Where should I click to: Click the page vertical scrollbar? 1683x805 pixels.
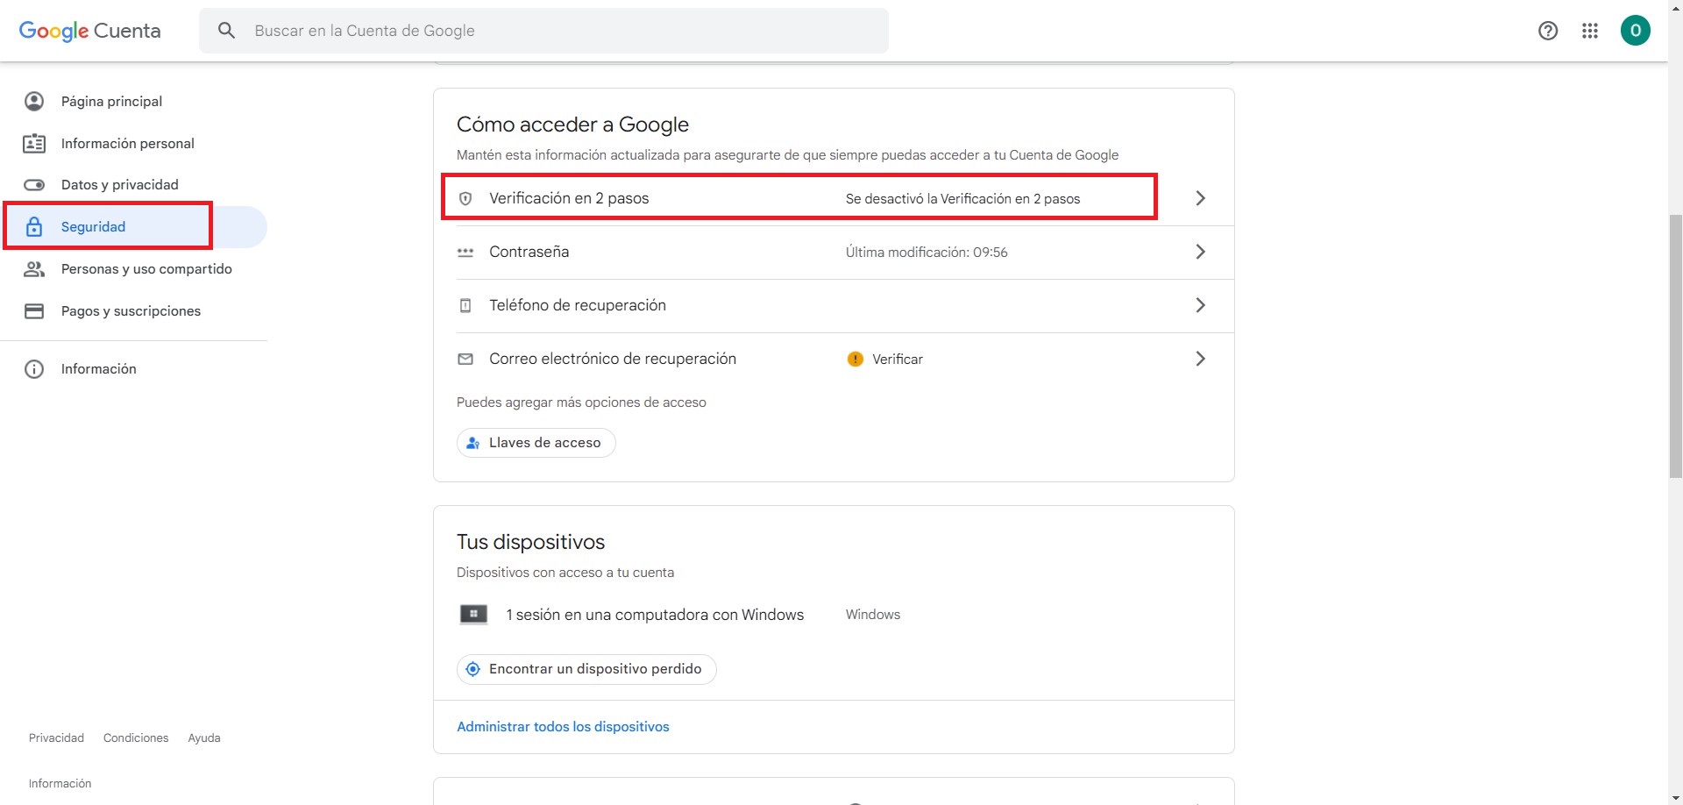pos(1675,346)
